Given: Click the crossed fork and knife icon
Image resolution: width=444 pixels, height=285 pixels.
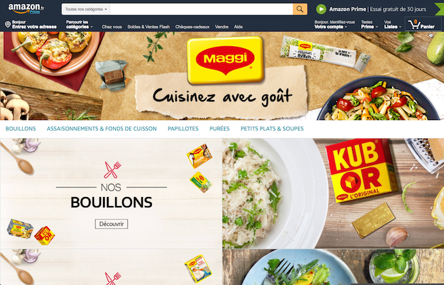Looking at the screenshot, I should (x=112, y=169).
